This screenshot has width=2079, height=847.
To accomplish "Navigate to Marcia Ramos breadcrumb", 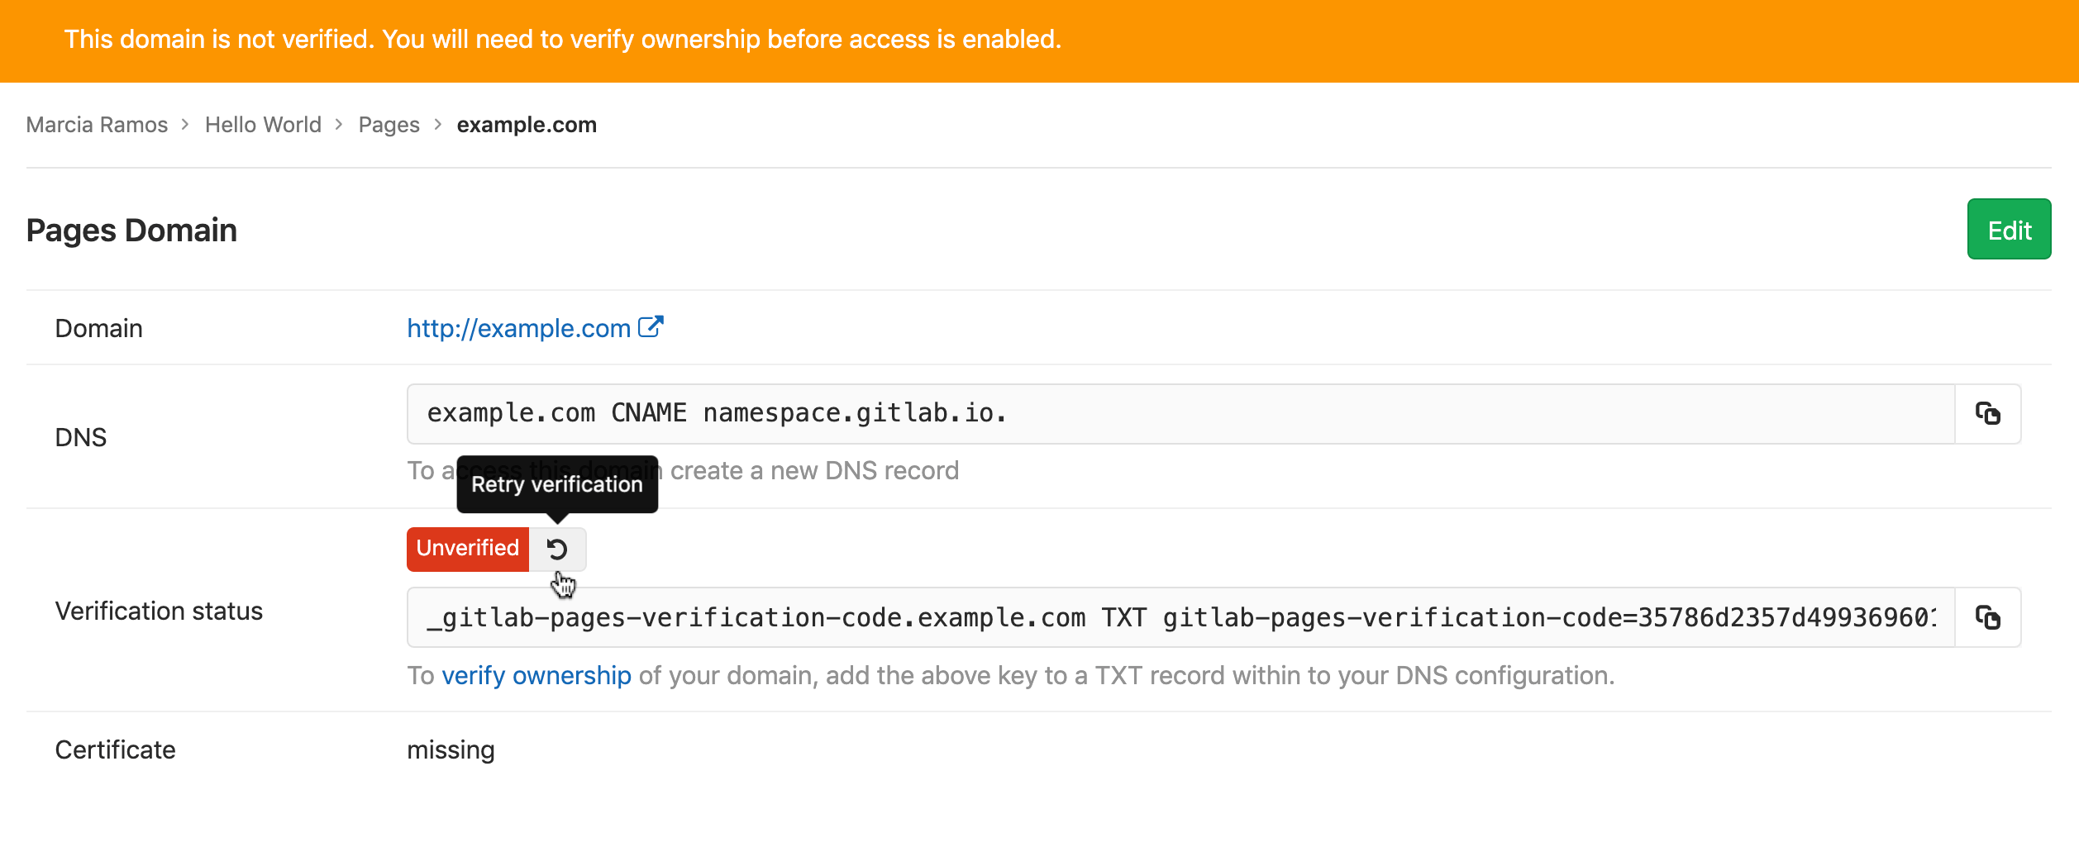I will pyautogui.click(x=96, y=124).
